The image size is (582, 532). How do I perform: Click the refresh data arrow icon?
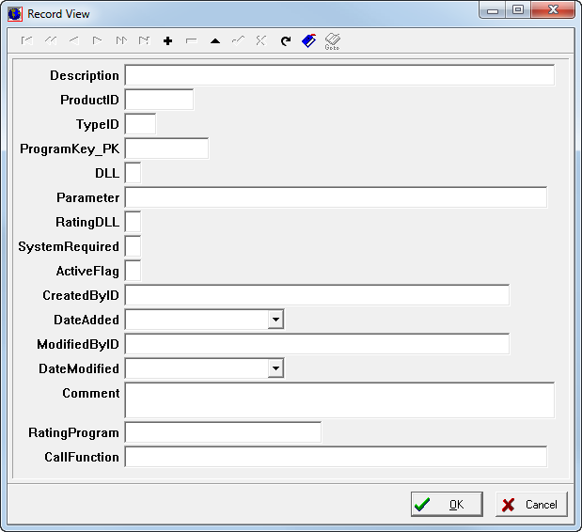285,41
